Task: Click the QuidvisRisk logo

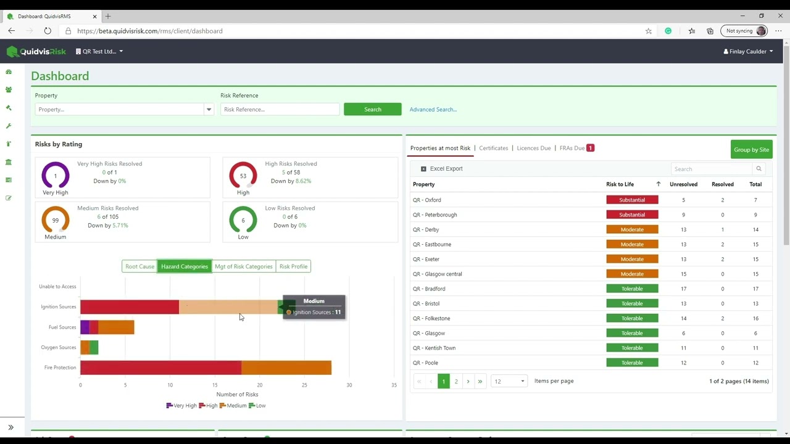Action: (x=36, y=52)
